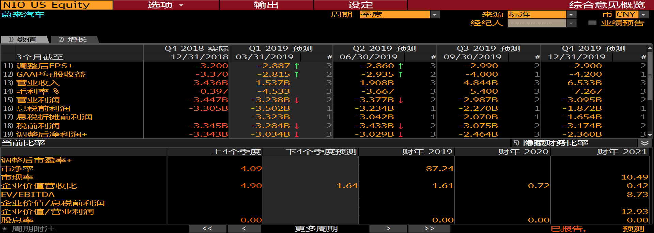The height and width of the screenshot is (233, 654).
Task: Click the 周期附注 footnote label
Action: [x=33, y=229]
